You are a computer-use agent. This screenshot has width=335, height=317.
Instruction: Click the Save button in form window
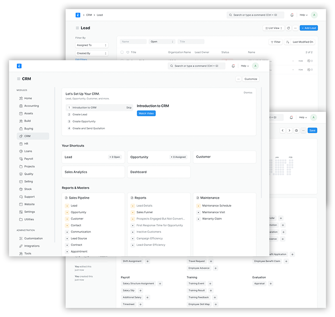click(x=312, y=130)
